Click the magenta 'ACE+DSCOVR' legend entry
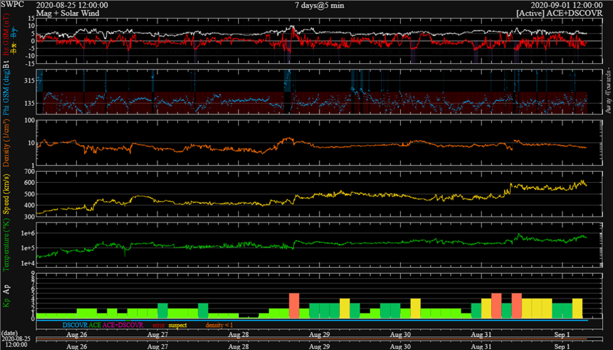This screenshot has width=613, height=350. (123, 325)
